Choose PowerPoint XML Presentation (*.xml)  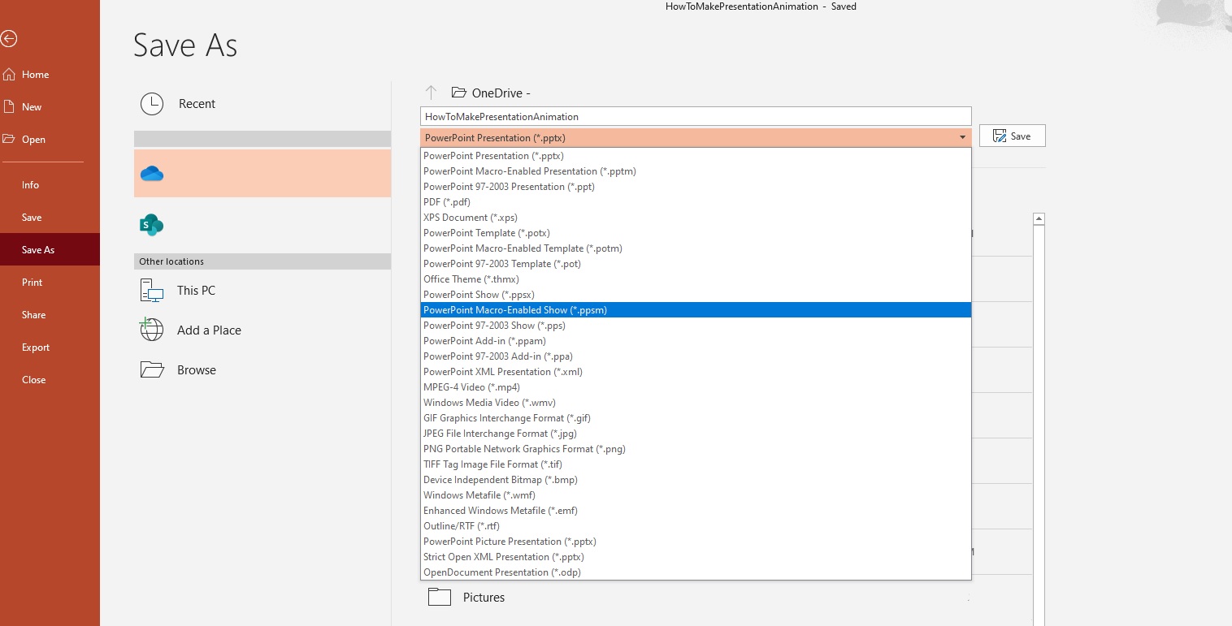pos(696,372)
